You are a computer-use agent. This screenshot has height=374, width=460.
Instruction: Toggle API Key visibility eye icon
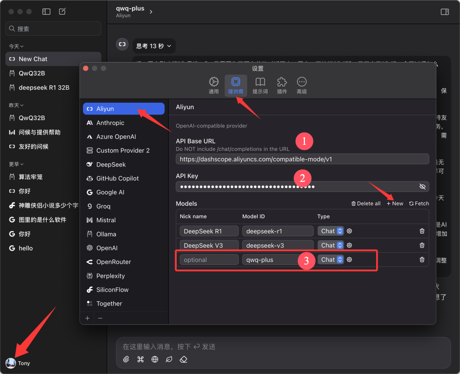tap(422, 187)
